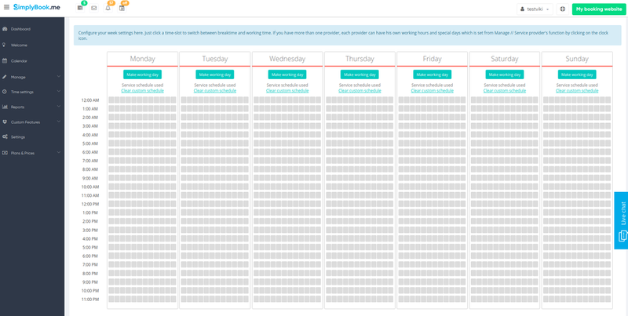
Task: Click the help lifebuoy icon
Action: 562,9
